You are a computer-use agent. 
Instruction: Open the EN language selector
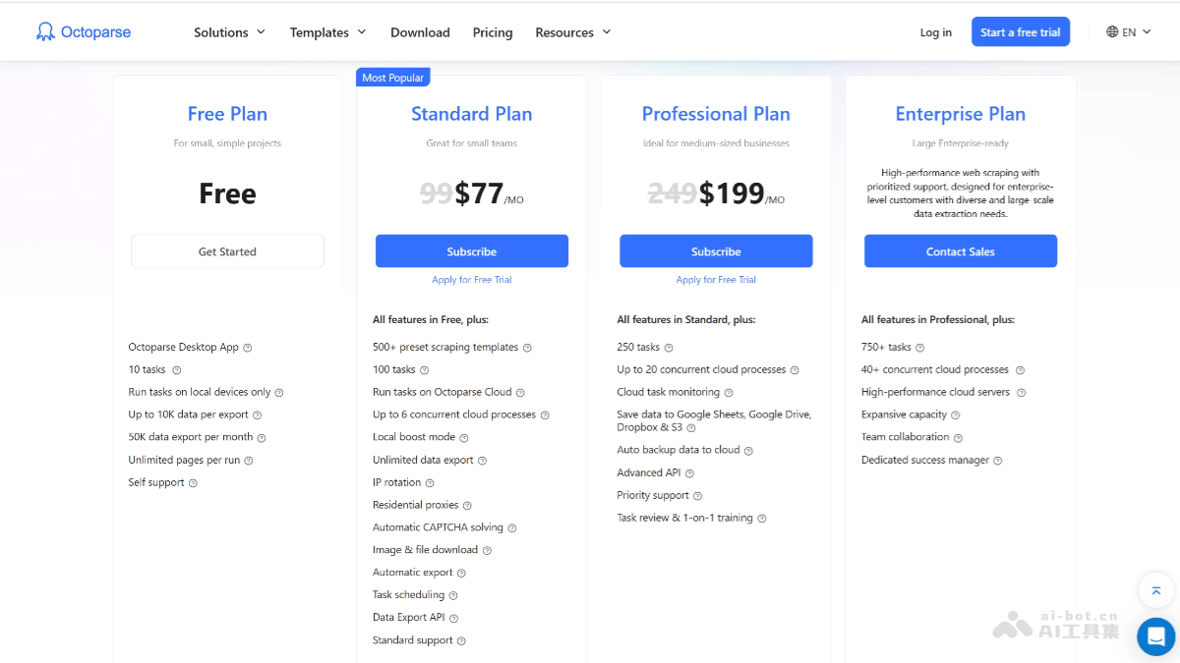tap(1128, 32)
